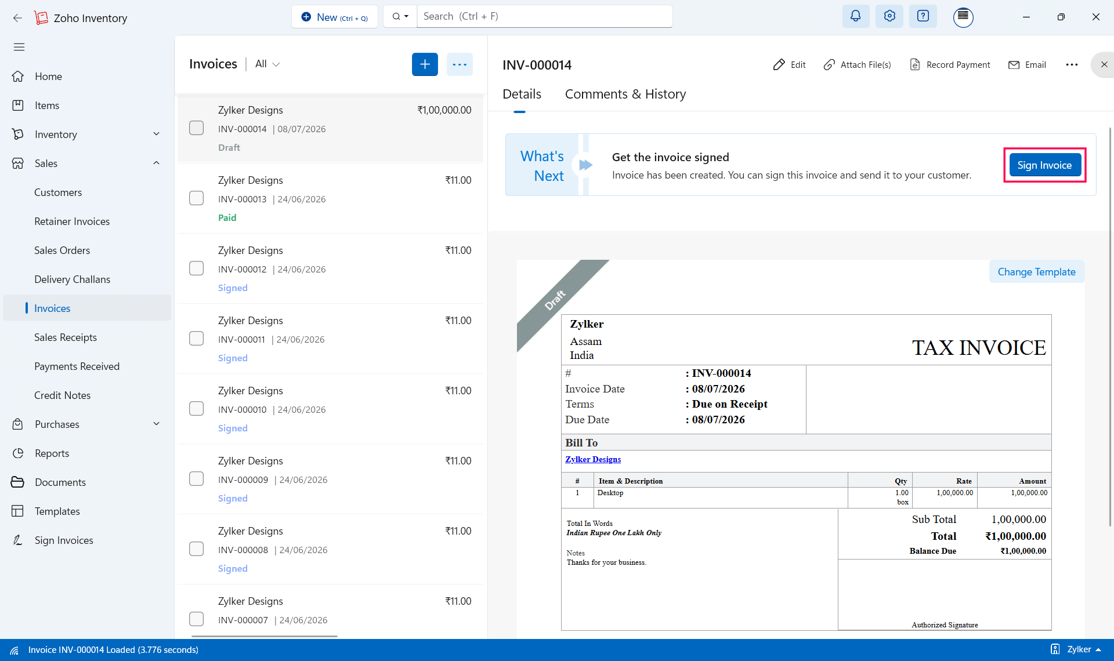This screenshot has height=661, width=1114.
Task: Open Delivery Challans page
Action: [x=72, y=279]
